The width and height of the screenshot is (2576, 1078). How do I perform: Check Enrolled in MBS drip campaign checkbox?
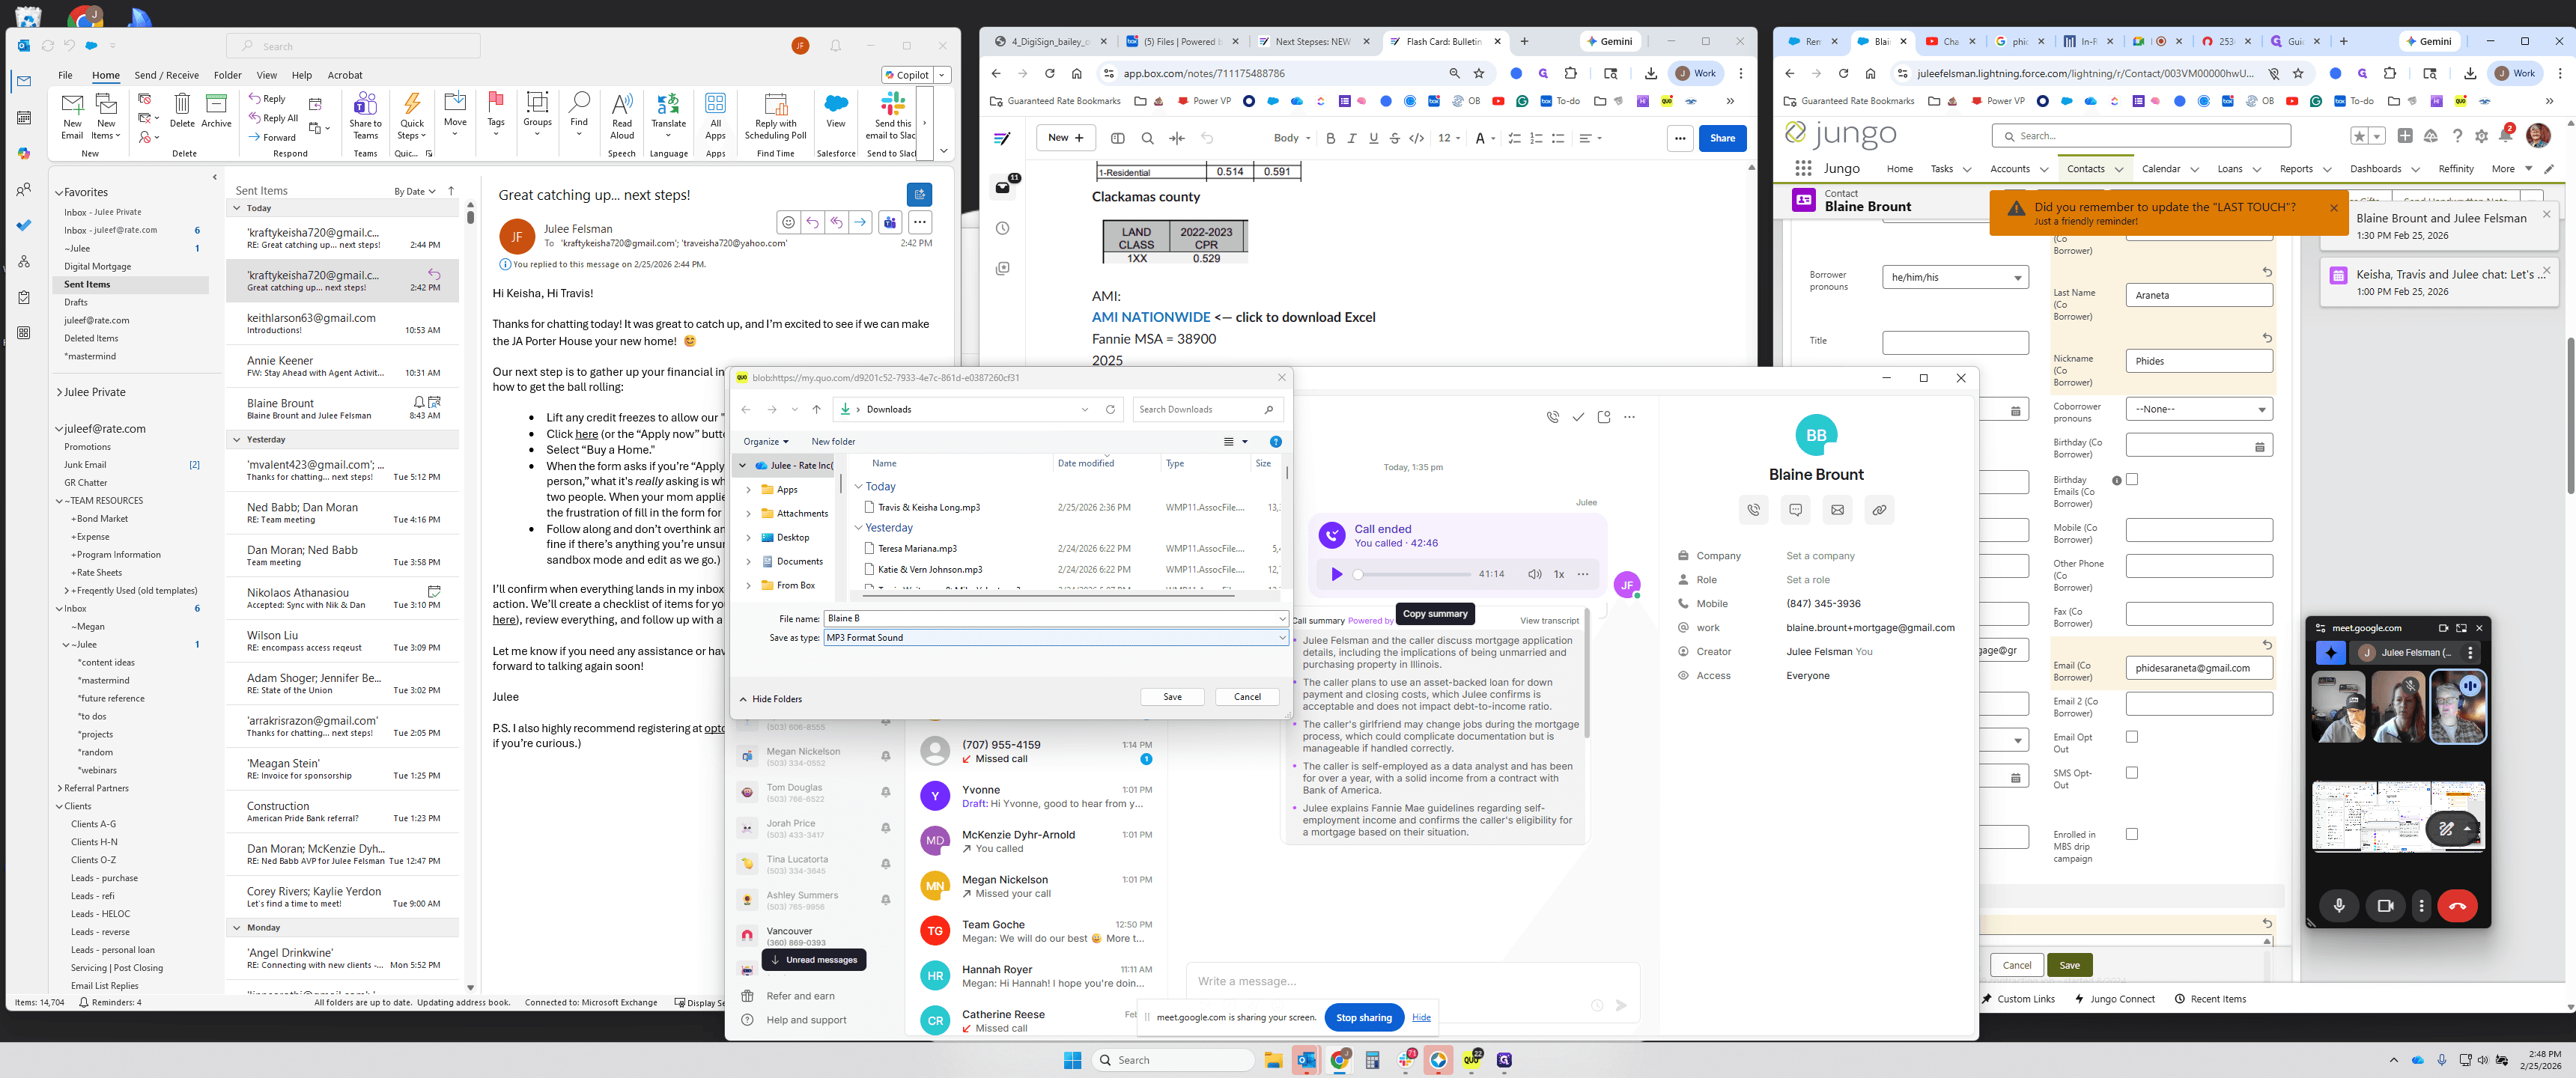click(x=2132, y=834)
